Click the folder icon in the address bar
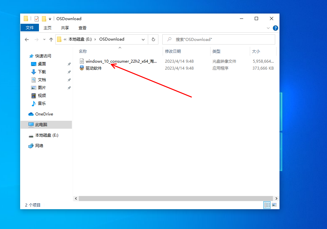Viewport: 327px width, 229px height. tap(59, 39)
